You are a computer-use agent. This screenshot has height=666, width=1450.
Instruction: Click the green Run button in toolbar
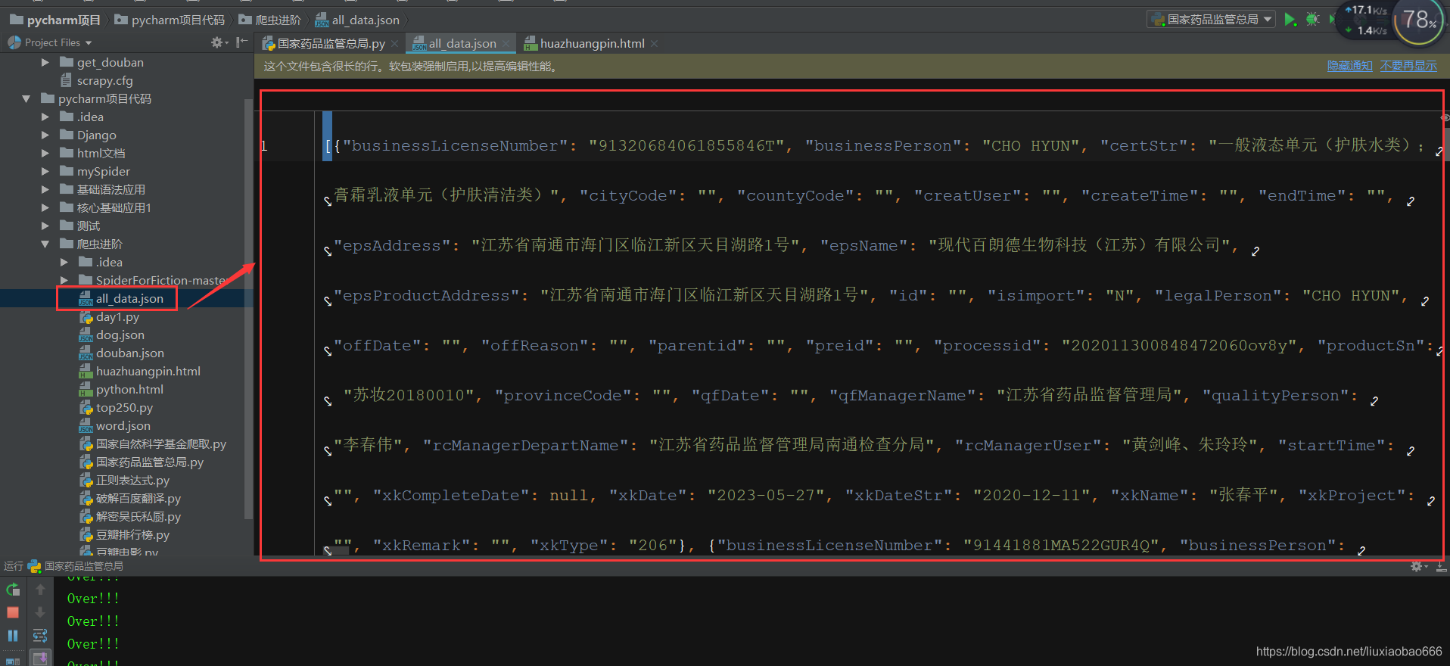click(x=1290, y=20)
